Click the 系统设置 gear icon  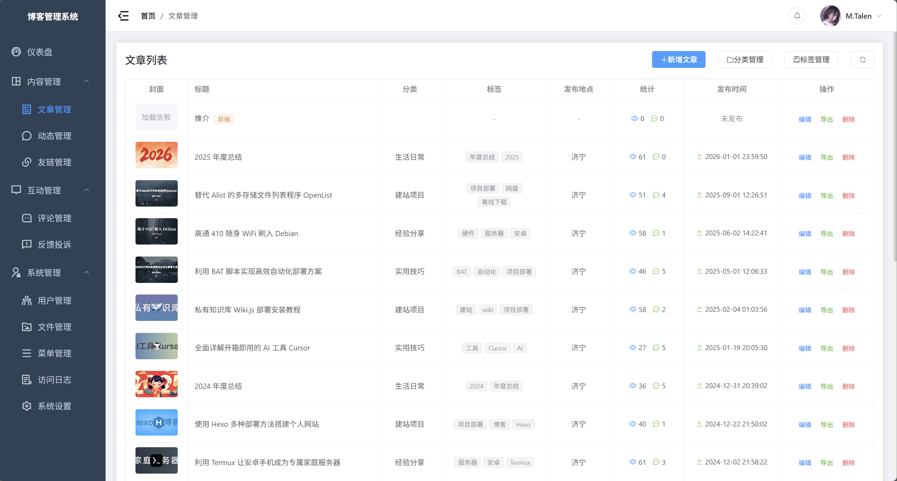[27, 406]
